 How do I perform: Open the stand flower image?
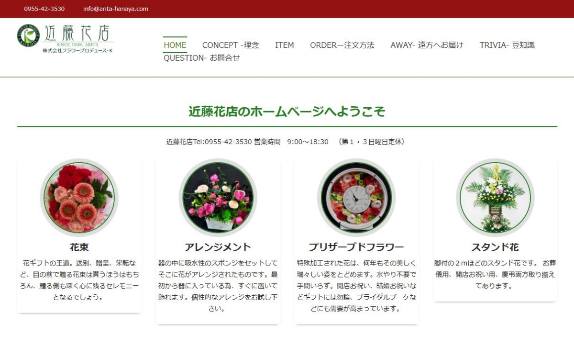coord(495,198)
